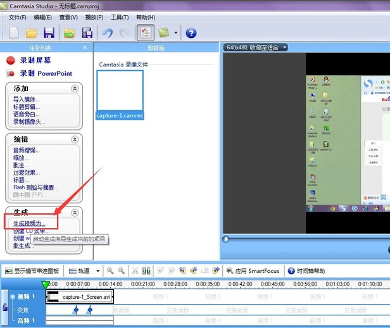Toggle the lock icon beside the timeline tracks
The width and height of the screenshot is (390, 328).
pos(5,308)
